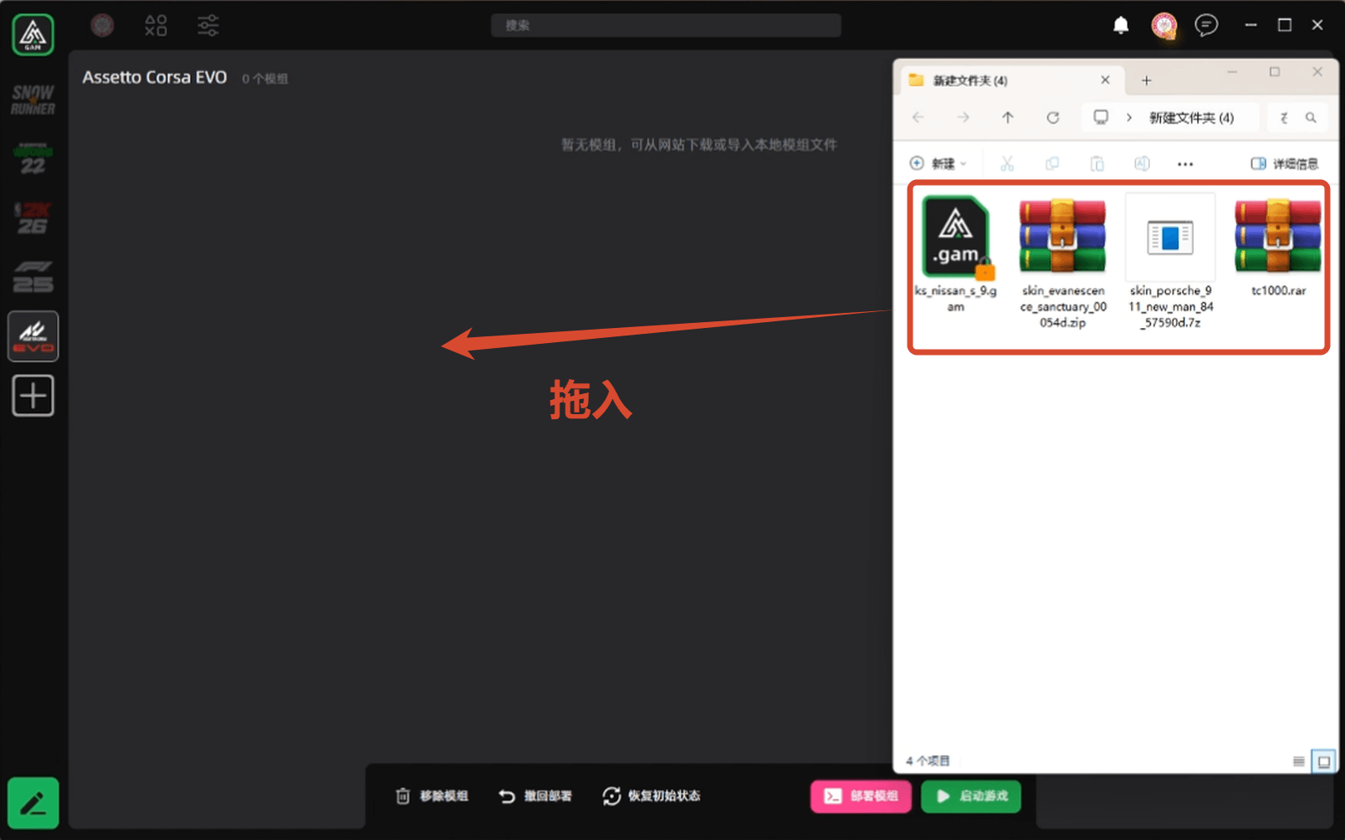Open the round game avatar icon in top bar
The image size is (1345, 840).
102,25
